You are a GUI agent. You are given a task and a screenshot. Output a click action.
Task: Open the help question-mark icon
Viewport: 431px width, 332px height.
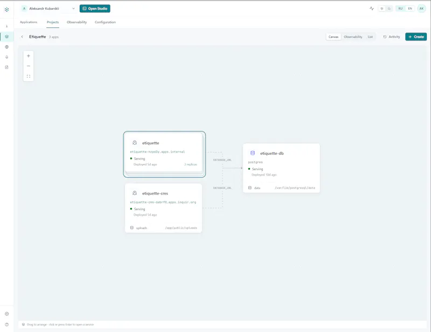click(x=6, y=324)
